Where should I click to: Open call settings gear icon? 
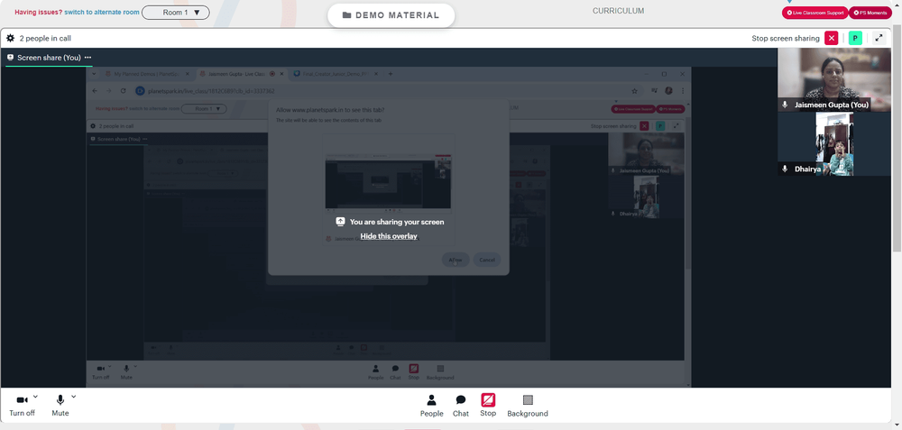click(x=10, y=39)
